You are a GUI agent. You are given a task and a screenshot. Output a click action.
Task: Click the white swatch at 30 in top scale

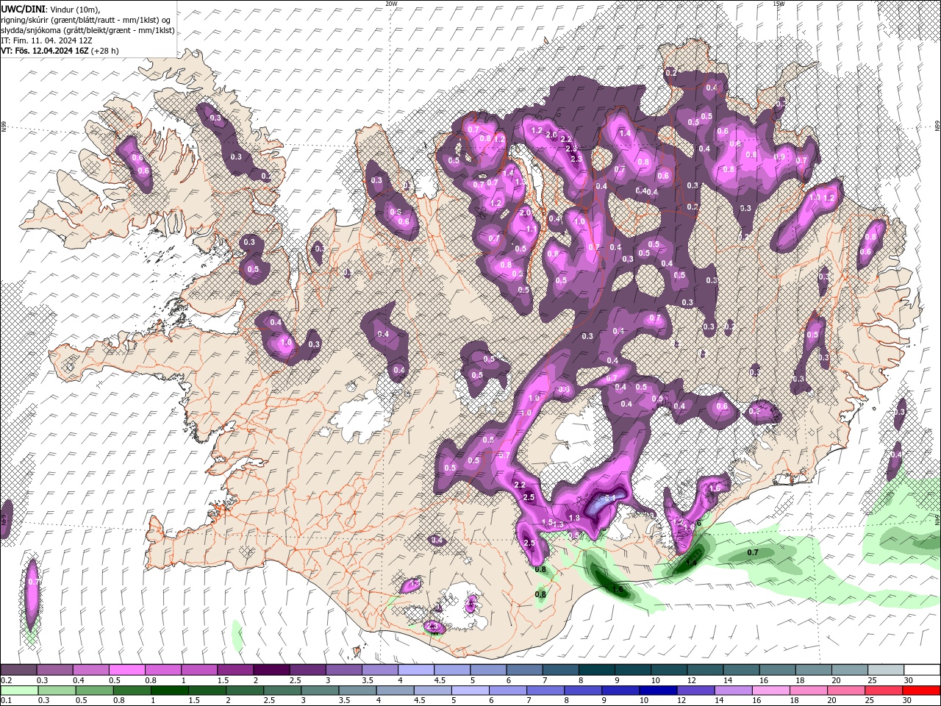click(x=923, y=670)
